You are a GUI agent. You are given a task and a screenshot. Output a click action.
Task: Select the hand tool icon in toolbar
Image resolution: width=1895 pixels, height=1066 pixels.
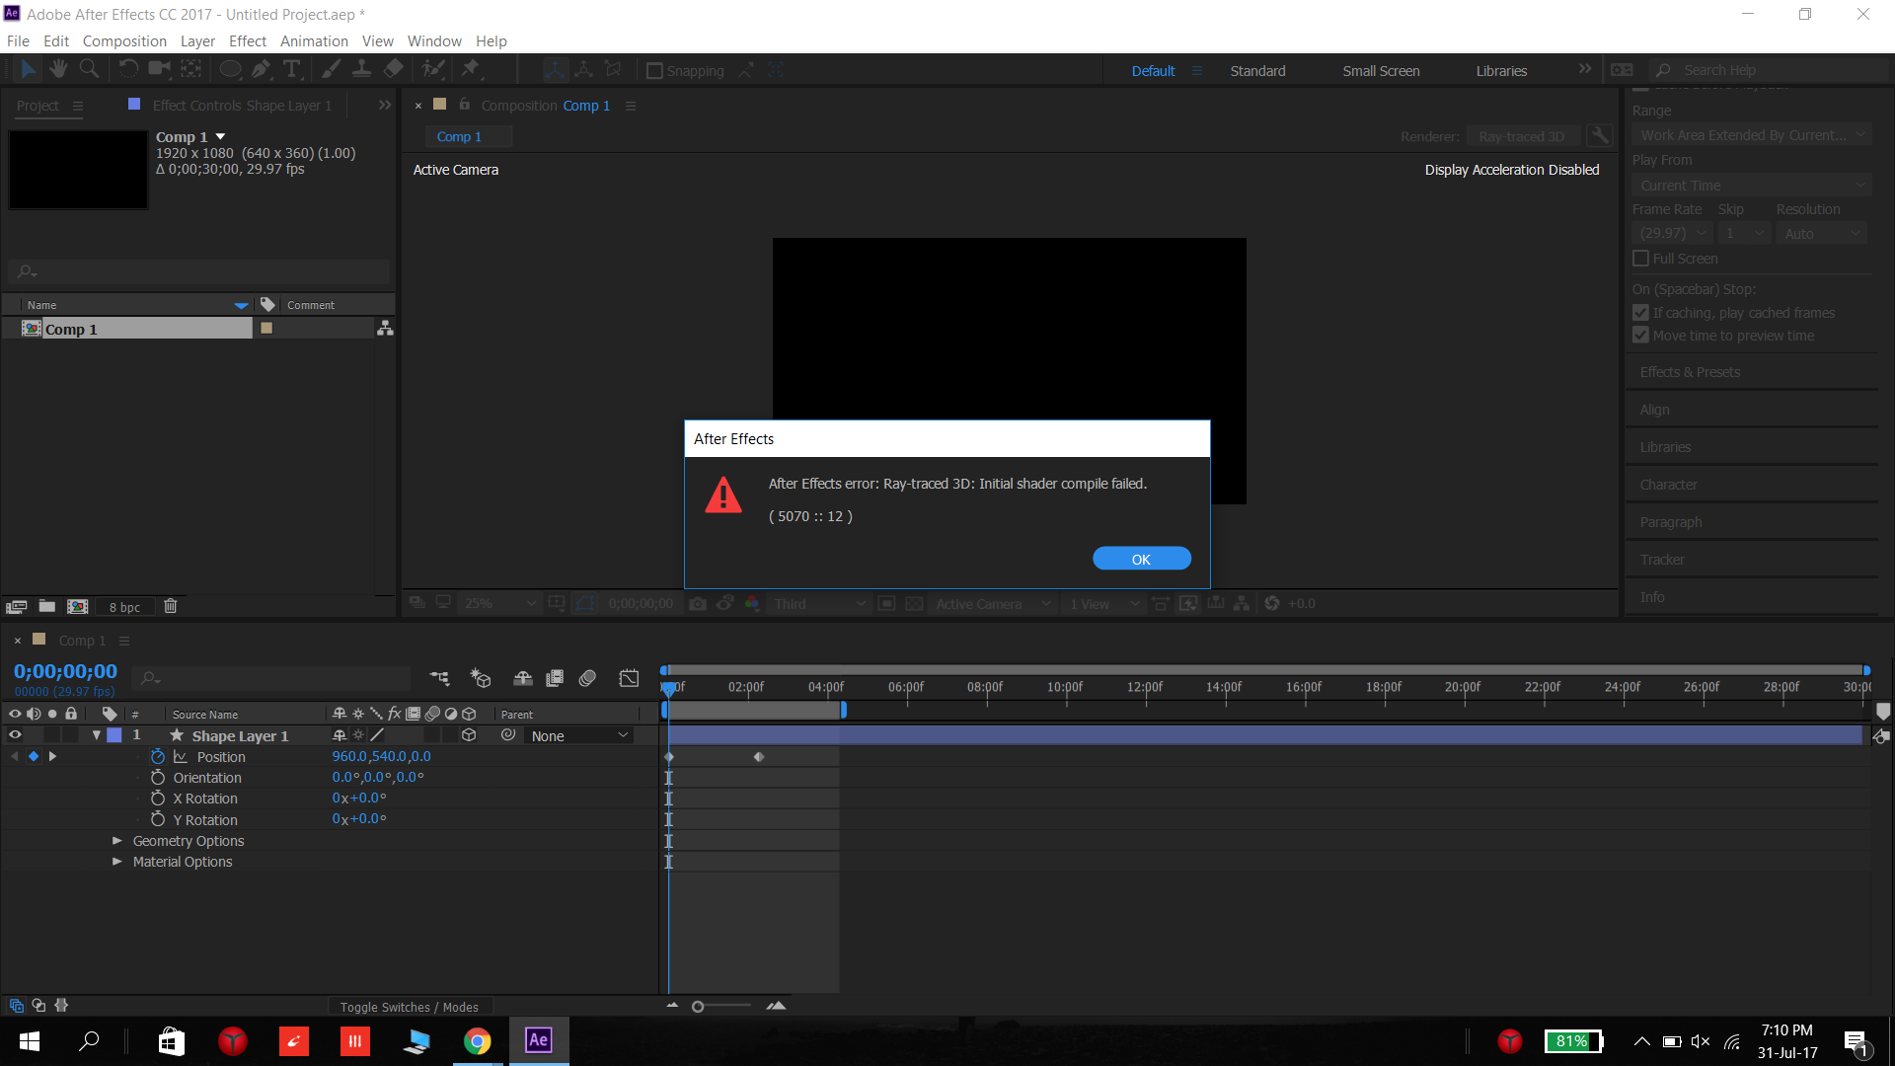[x=58, y=70]
